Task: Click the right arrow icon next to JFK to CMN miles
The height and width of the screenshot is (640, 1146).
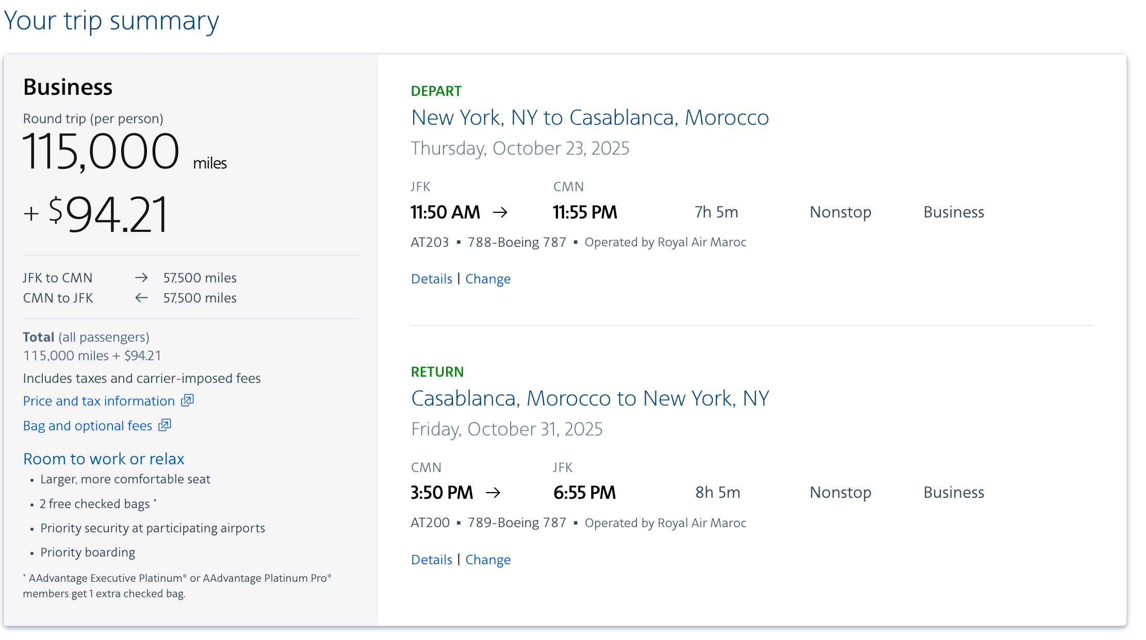Action: point(141,278)
